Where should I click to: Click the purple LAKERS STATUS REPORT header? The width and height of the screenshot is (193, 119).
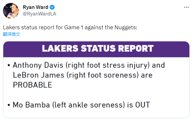point(96,49)
